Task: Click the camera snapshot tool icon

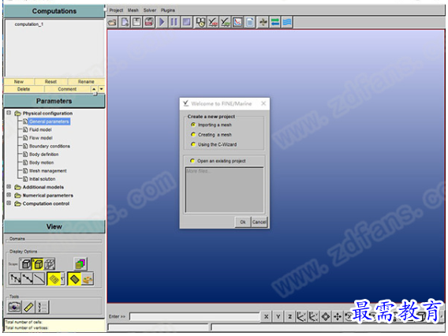Action: click(14, 307)
